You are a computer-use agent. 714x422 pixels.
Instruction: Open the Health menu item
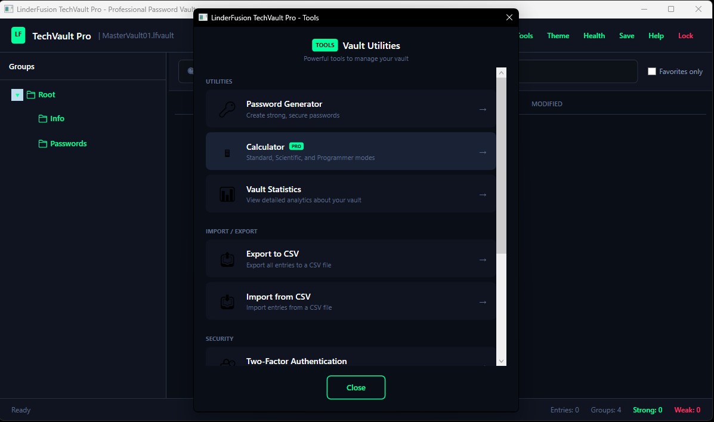tap(594, 36)
